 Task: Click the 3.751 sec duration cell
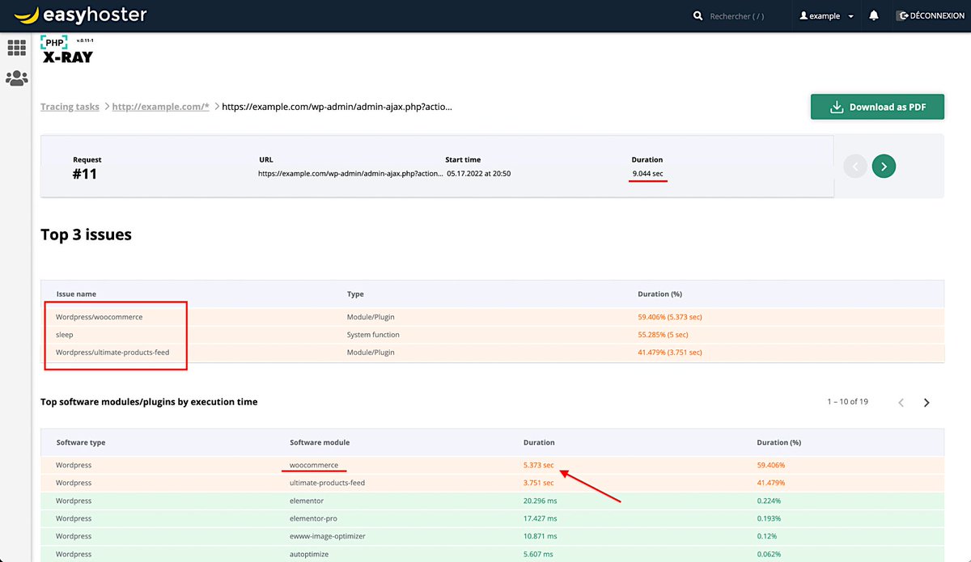pos(539,483)
